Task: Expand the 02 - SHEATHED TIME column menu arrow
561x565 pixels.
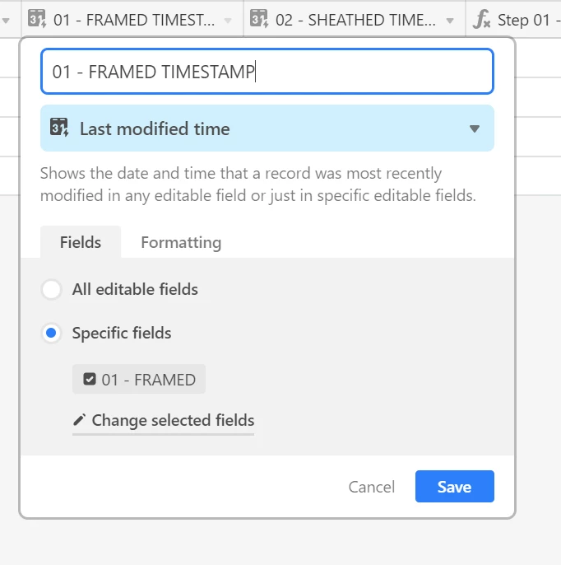Action: pos(450,20)
